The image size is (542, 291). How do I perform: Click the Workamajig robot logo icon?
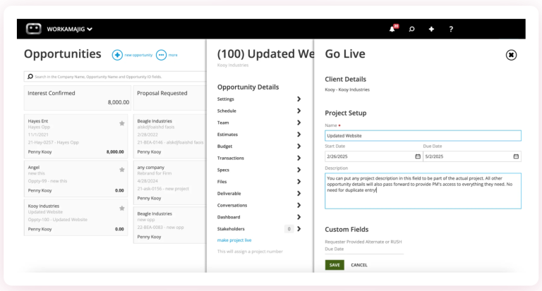coord(33,29)
